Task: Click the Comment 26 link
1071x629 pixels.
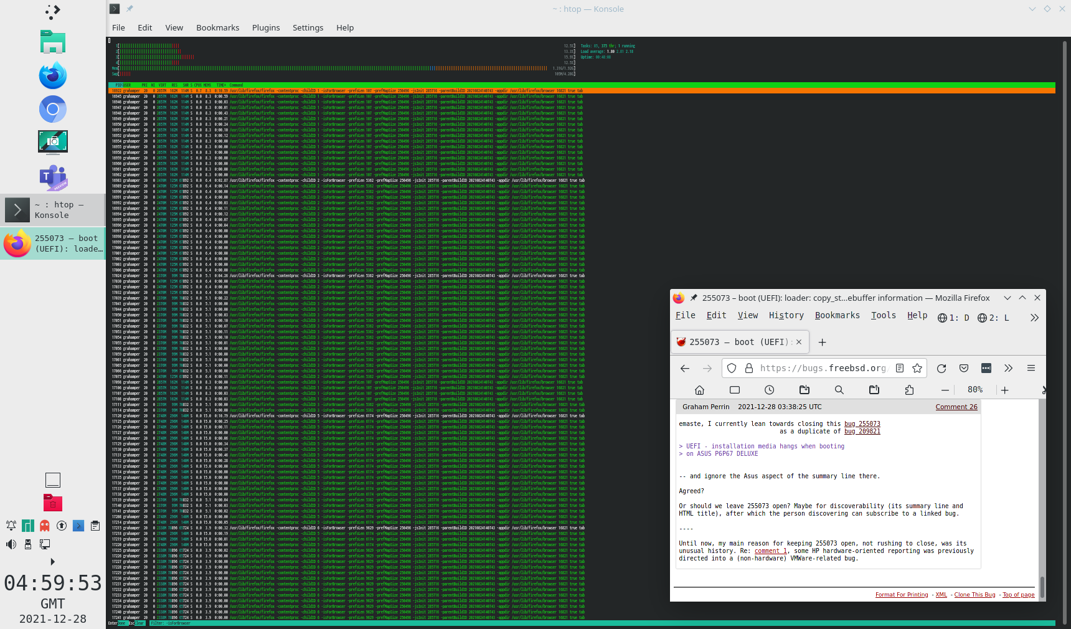Action: tap(956, 407)
